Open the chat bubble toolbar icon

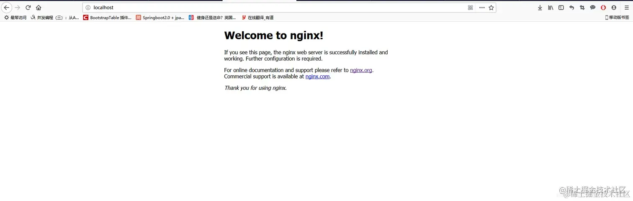(593, 8)
